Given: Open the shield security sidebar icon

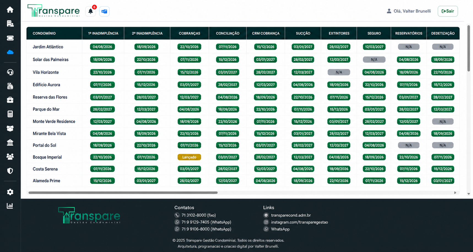Looking at the screenshot, I should pos(10,171).
